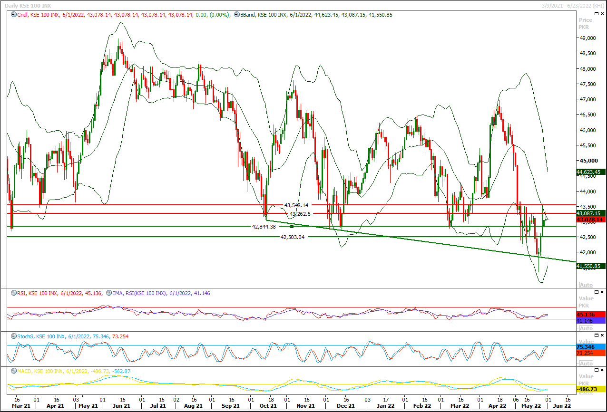
Task: Toggle Auto scale on the StochS pane
Action: coord(587,363)
